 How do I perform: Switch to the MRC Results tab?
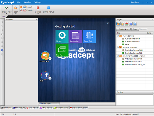[46, 107]
